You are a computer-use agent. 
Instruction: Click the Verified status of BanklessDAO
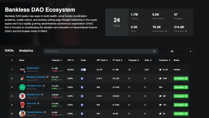click(x=177, y=70)
